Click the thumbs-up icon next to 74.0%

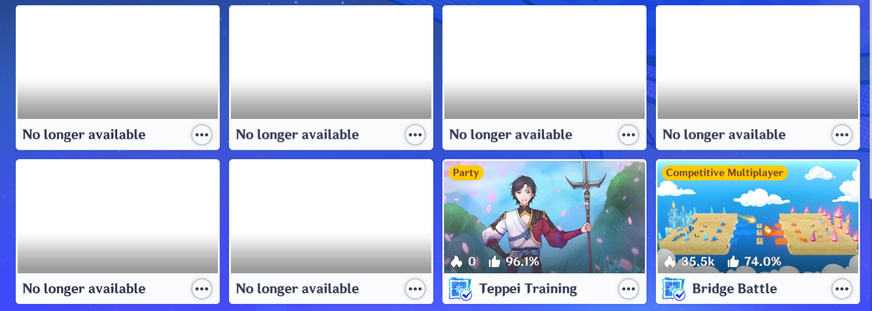pos(733,262)
